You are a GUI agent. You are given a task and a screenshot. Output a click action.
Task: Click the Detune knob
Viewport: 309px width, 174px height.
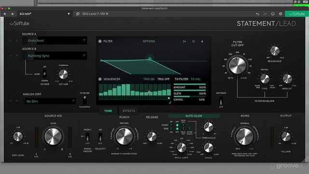[63, 74]
